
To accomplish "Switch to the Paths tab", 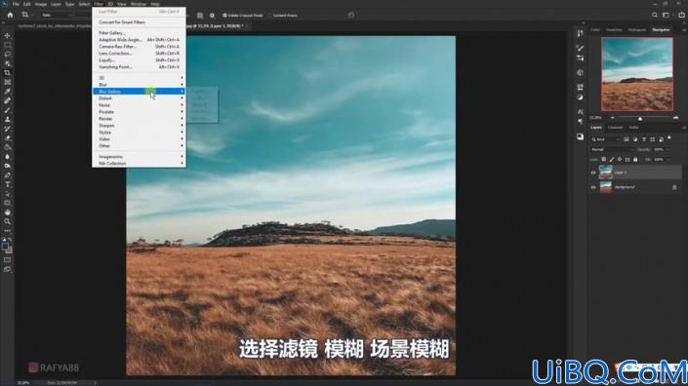I will (633, 128).
